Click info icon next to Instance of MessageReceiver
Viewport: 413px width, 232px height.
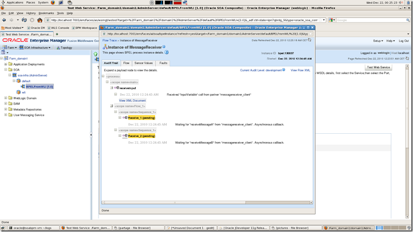[164, 47]
